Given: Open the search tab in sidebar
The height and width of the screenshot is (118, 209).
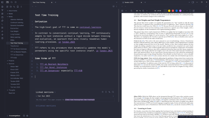Looking at the screenshot, I should [x=11, y=2].
